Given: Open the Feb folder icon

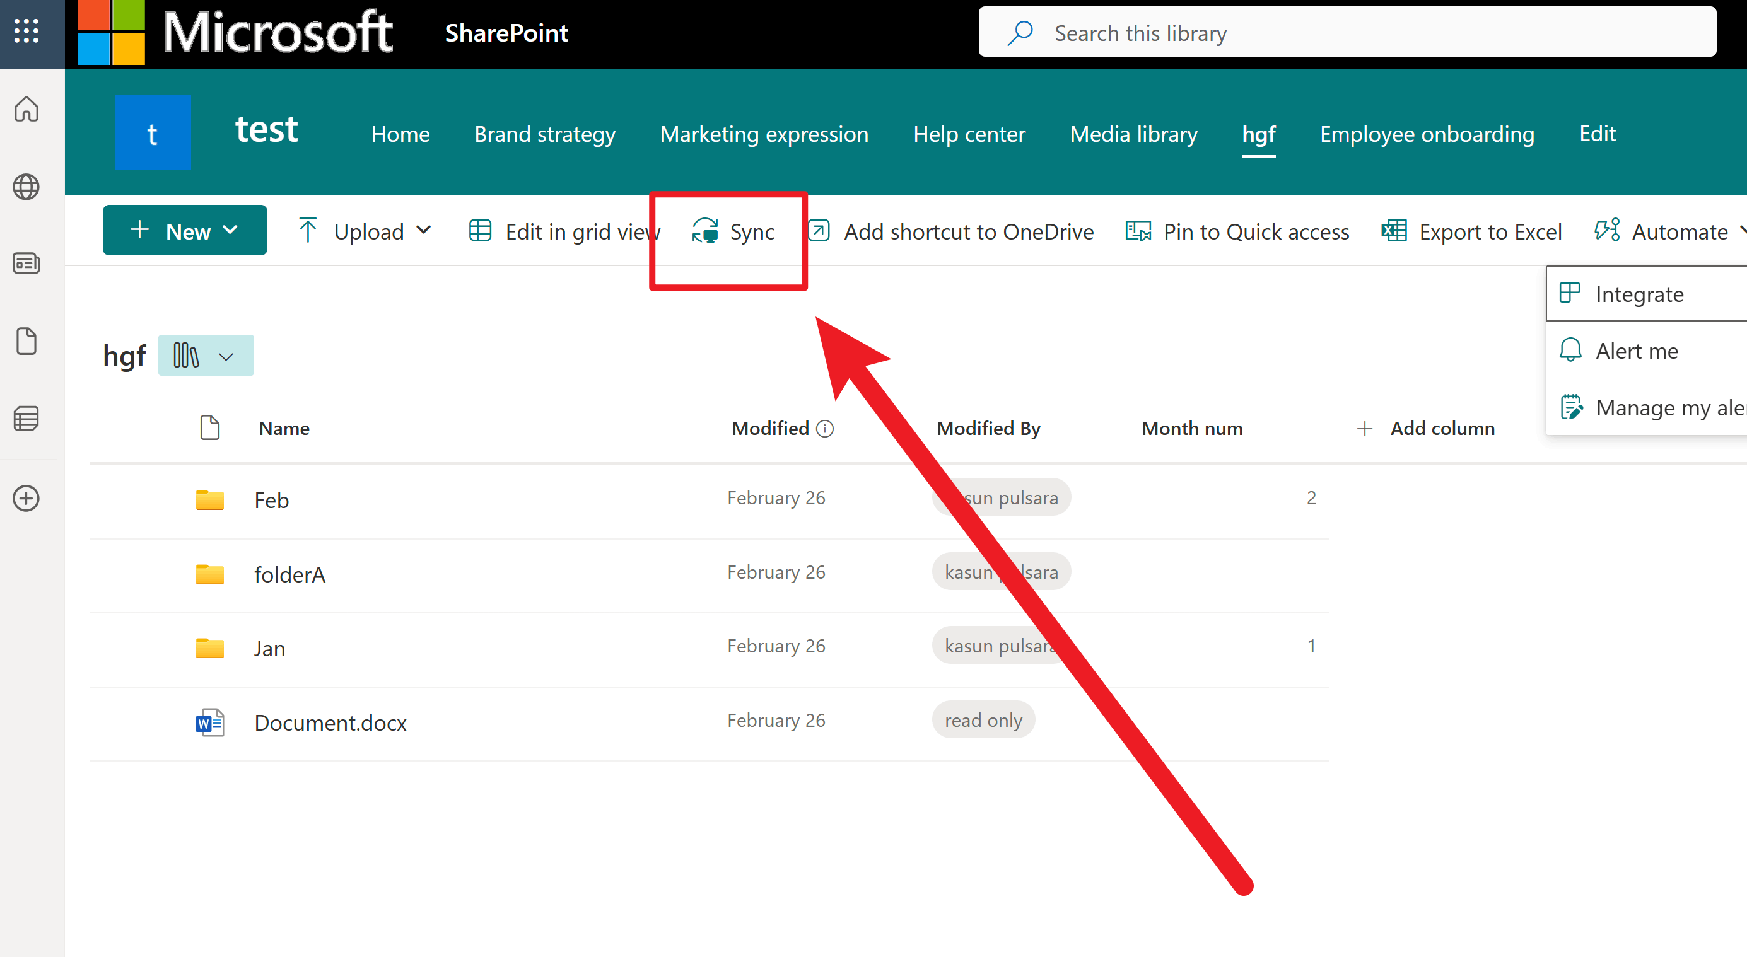Looking at the screenshot, I should [209, 499].
